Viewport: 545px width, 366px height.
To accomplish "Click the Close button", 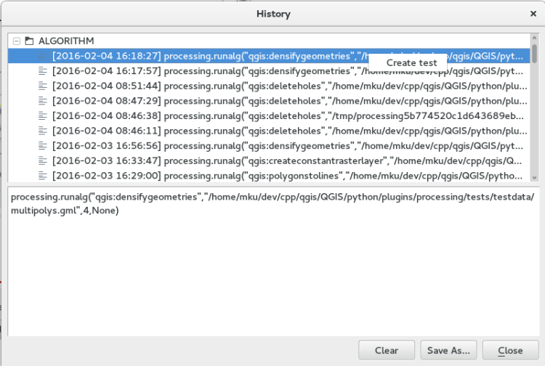I will pyautogui.click(x=510, y=350).
